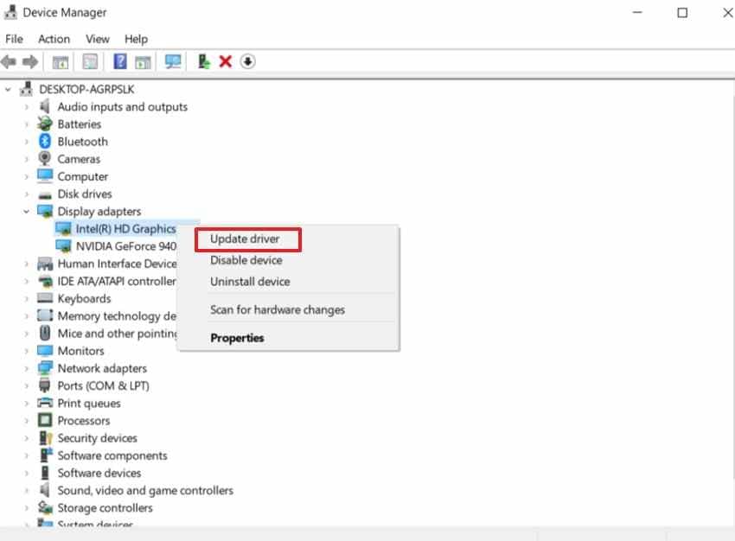Click the Computer monitor icon in tree

tap(45, 175)
